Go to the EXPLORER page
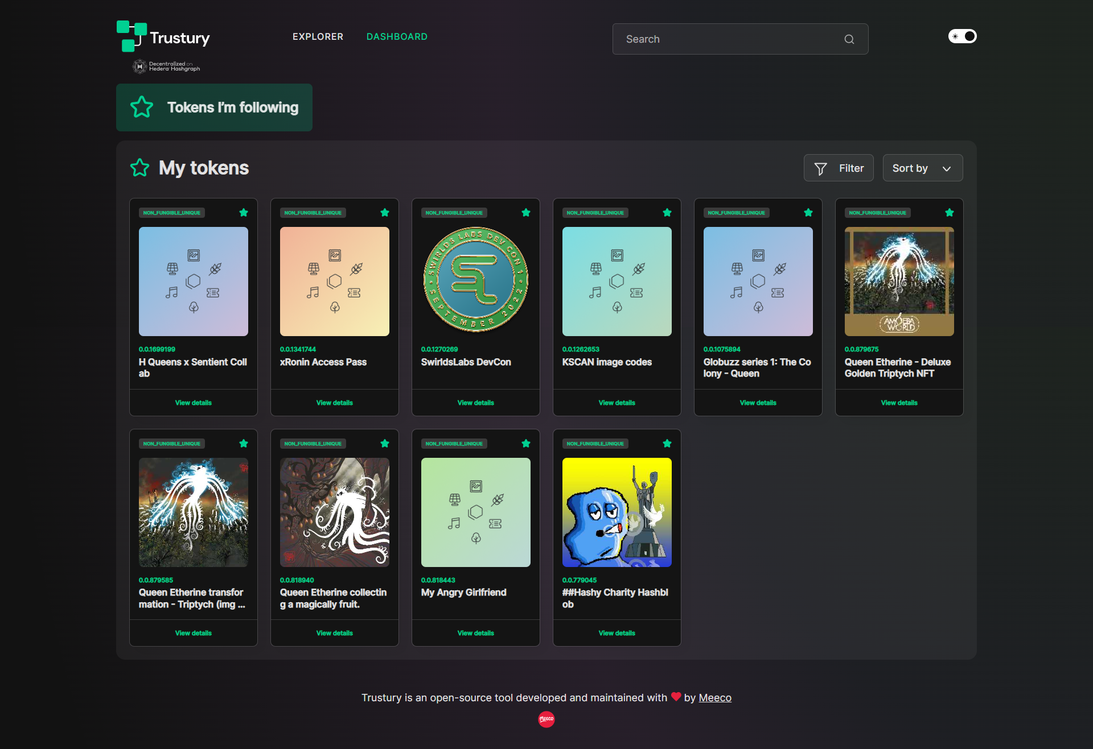Image resolution: width=1093 pixels, height=749 pixels. click(x=318, y=36)
